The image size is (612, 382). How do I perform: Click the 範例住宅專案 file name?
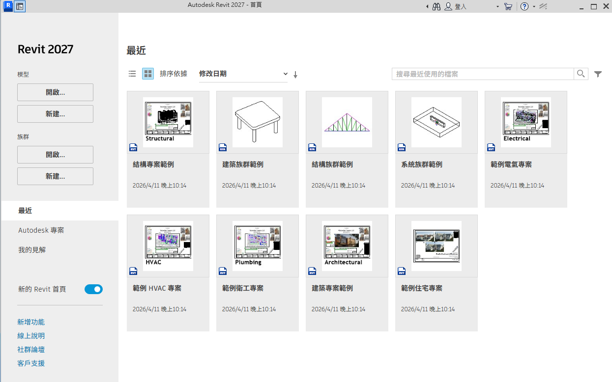(422, 288)
